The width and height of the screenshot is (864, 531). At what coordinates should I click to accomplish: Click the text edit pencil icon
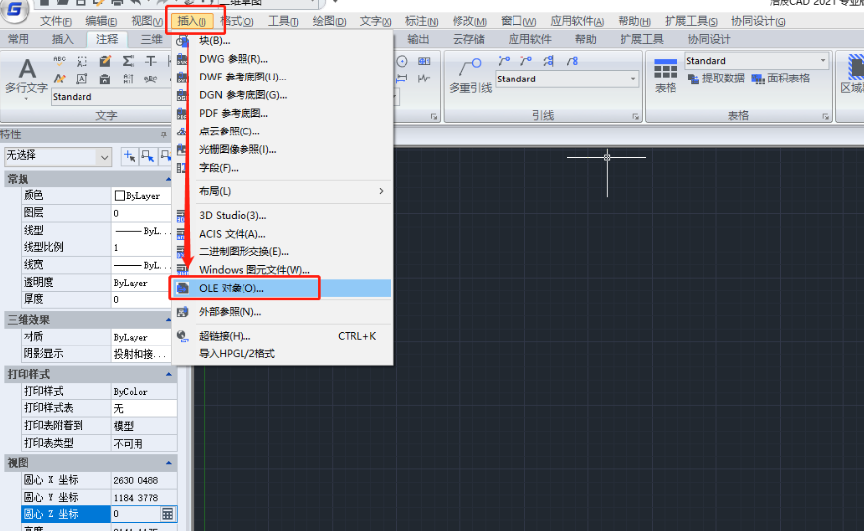(105, 61)
